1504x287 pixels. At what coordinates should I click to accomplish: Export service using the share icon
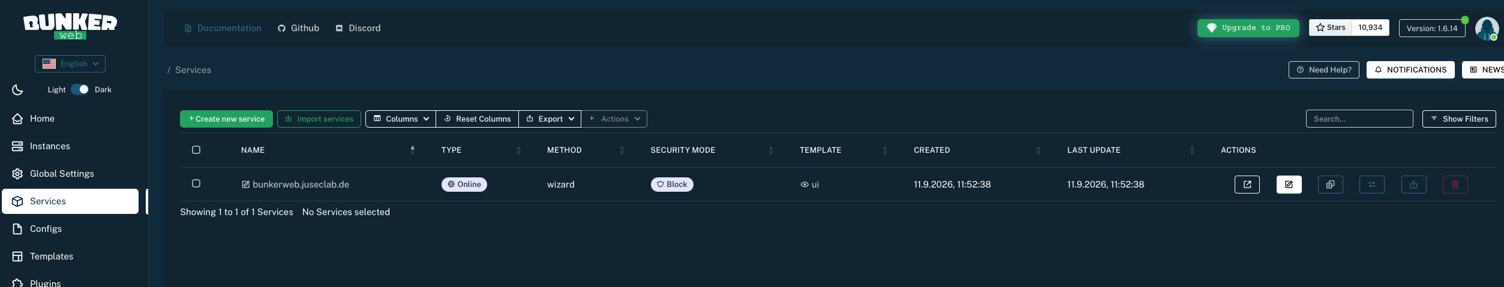[x=1413, y=185]
